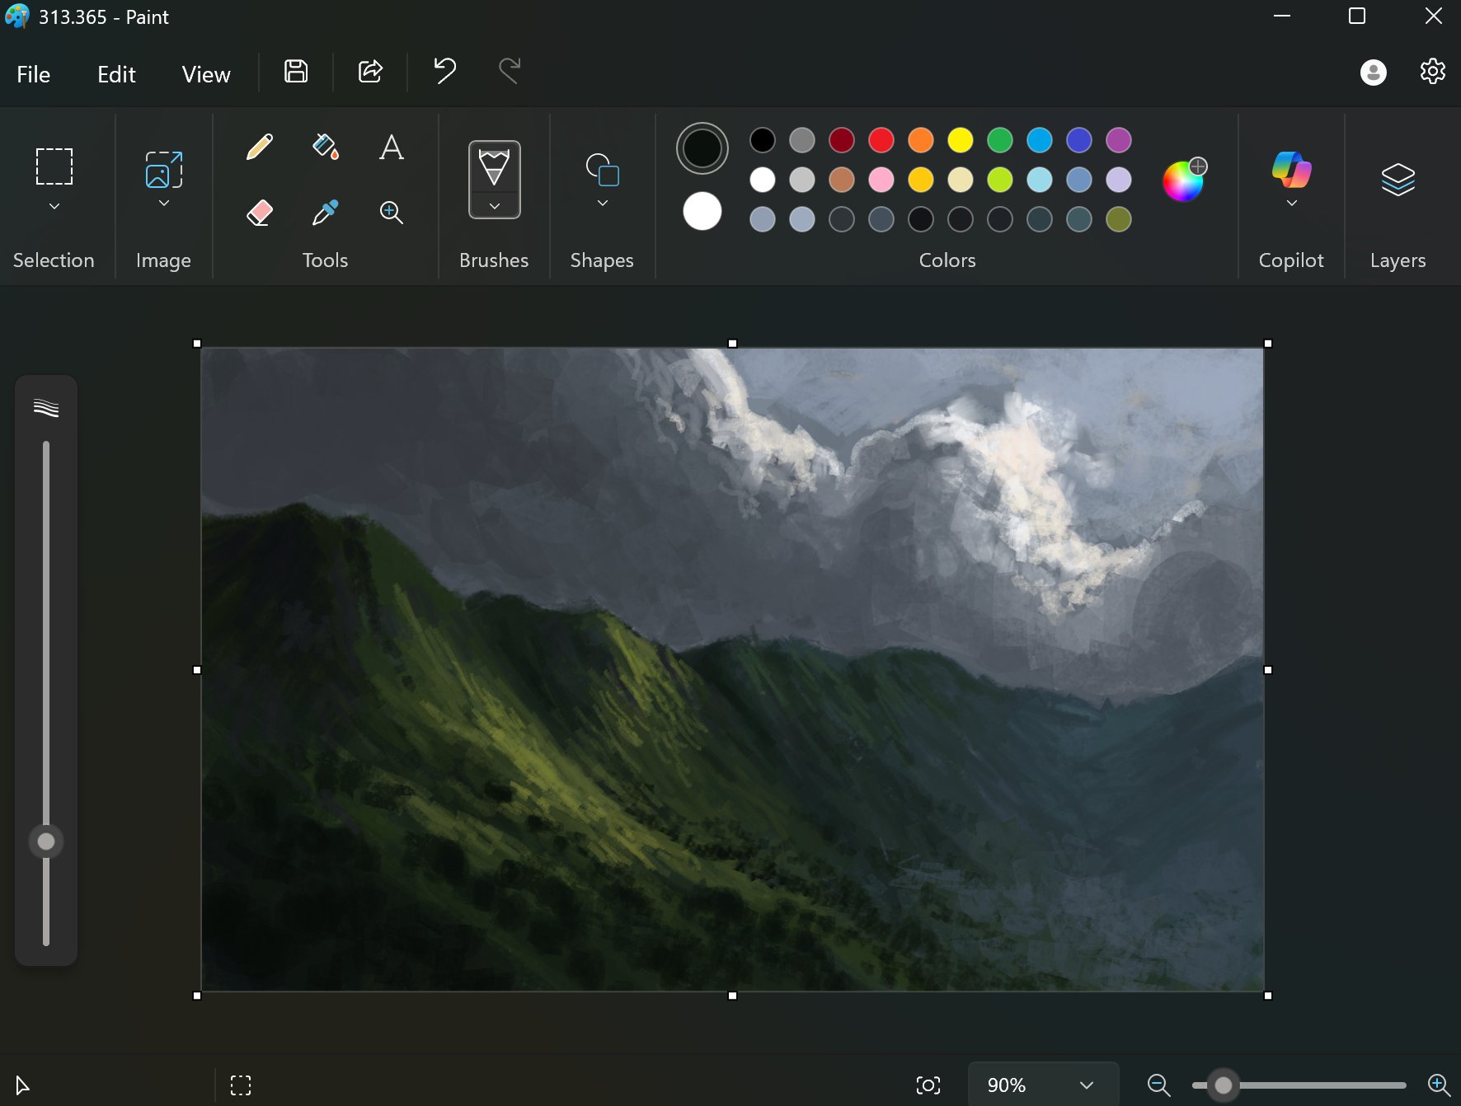The image size is (1461, 1106).
Task: Activate the Text tool
Action: (x=392, y=148)
